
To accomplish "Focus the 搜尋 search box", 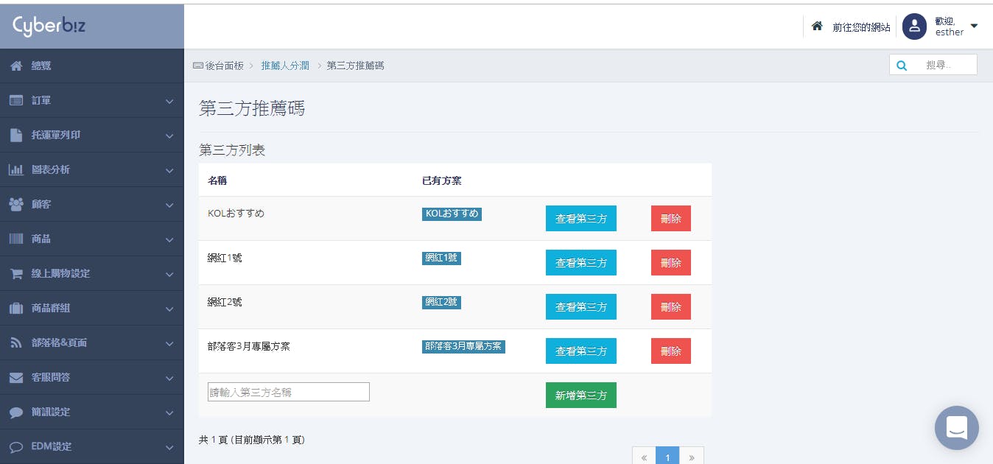I will tap(933, 65).
